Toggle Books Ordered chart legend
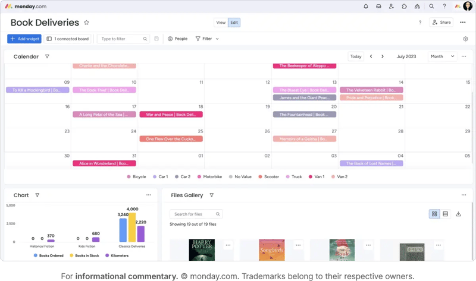The height and width of the screenshot is (281, 476). coord(49,255)
